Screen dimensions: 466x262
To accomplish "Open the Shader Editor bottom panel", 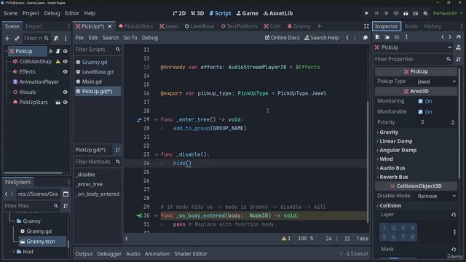I will point(191,254).
